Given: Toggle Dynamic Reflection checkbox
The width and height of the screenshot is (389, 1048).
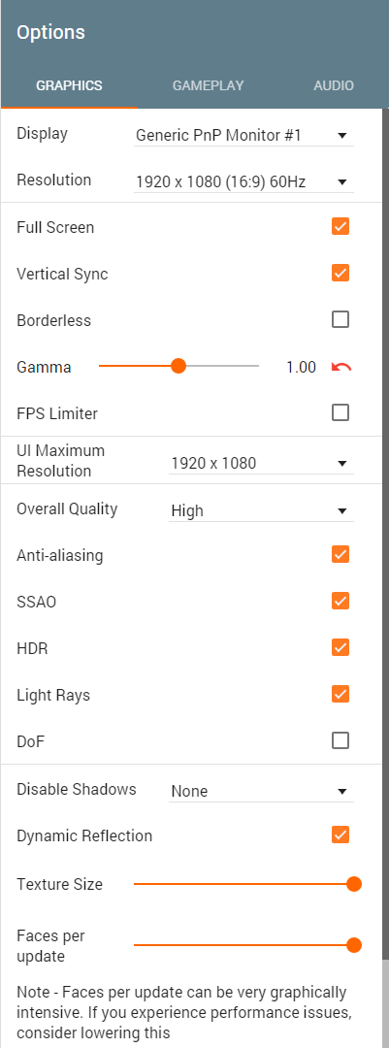Looking at the screenshot, I should click(x=340, y=835).
